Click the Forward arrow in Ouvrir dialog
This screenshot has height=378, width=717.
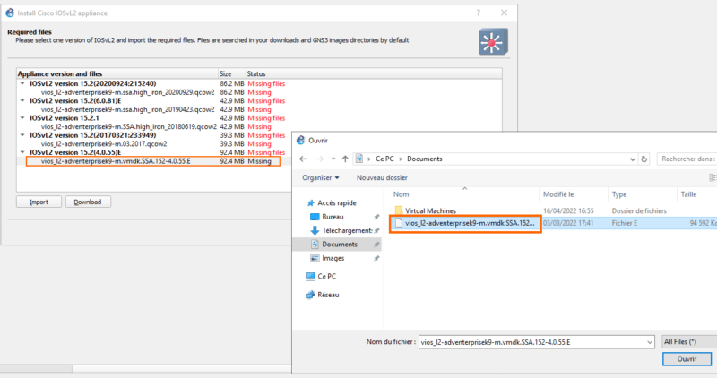[320, 159]
